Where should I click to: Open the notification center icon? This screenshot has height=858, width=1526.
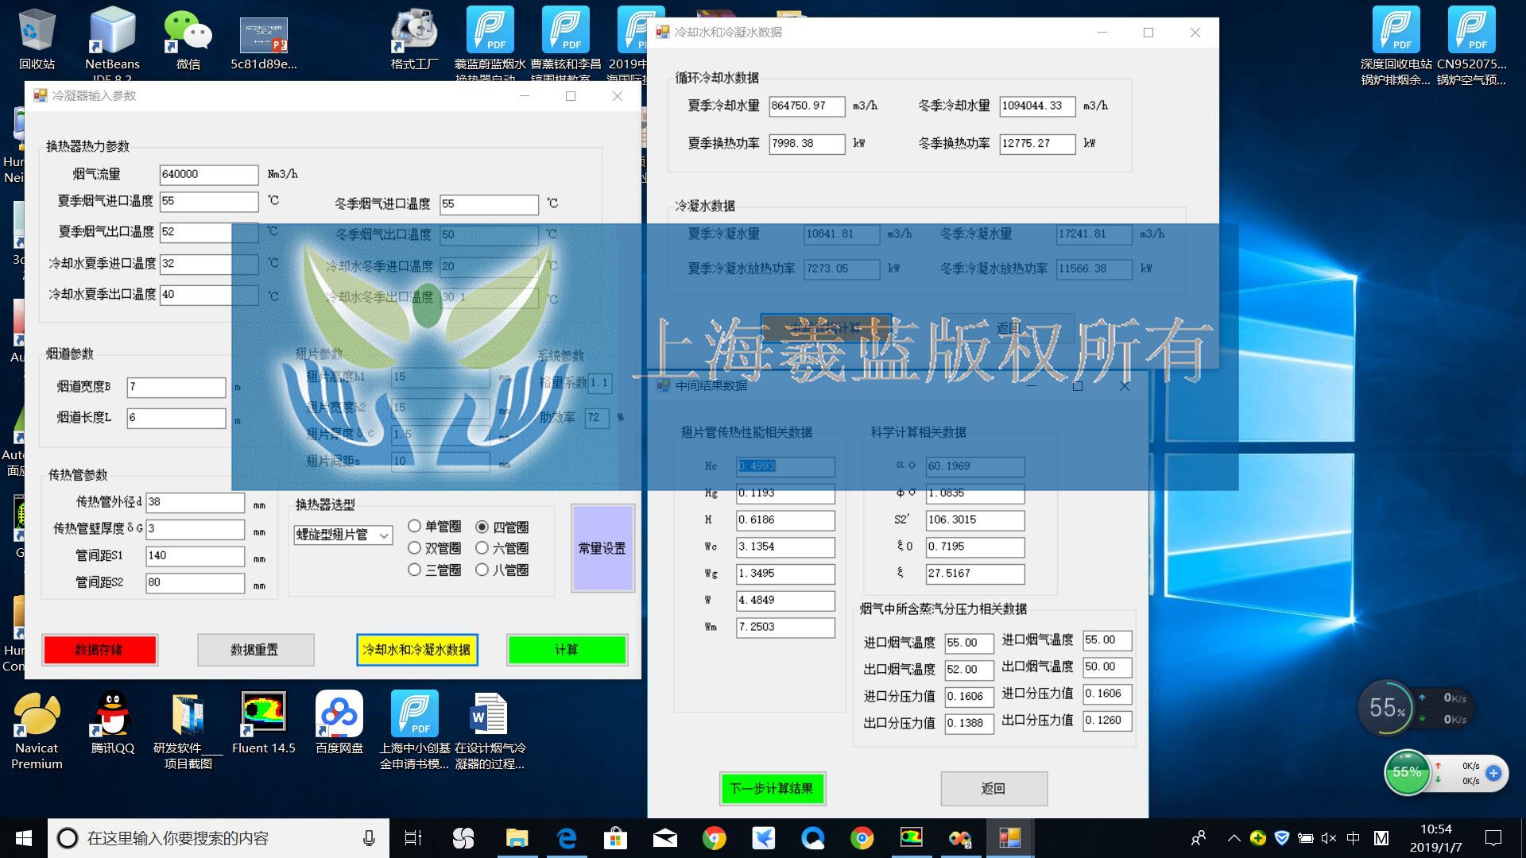coord(1493,838)
